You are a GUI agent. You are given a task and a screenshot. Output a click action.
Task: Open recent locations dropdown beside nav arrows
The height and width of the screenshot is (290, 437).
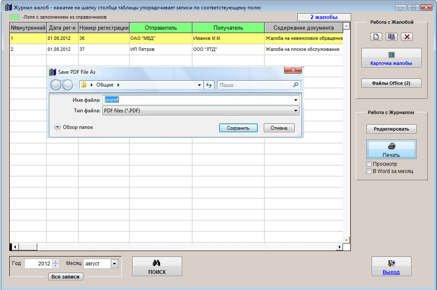pyautogui.click(x=76, y=85)
